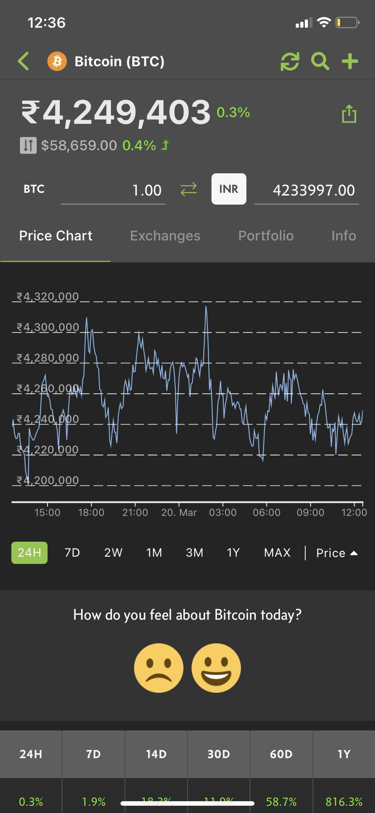Switch to the Info tab
Screen dimensions: 375x813
pyautogui.click(x=344, y=236)
